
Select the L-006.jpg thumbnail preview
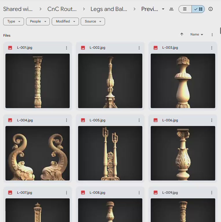coord(183,153)
